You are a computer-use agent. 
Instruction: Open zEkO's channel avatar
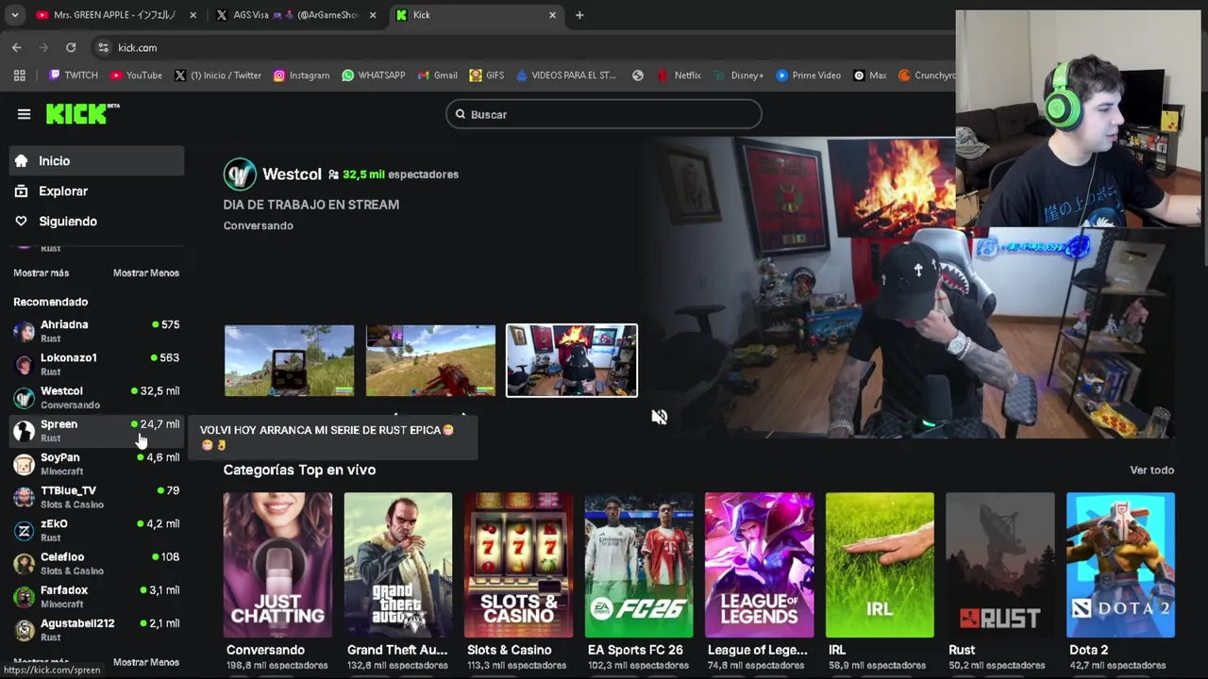(24, 530)
